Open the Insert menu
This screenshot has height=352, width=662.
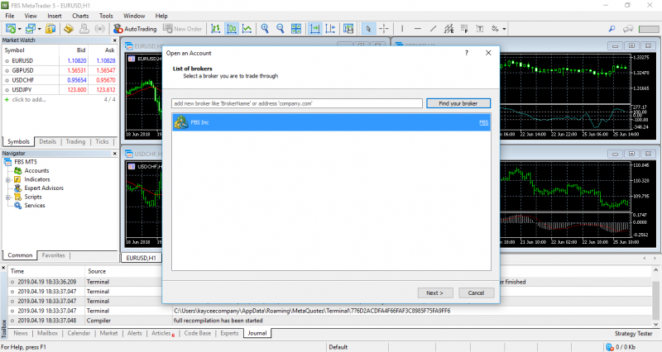click(55, 16)
